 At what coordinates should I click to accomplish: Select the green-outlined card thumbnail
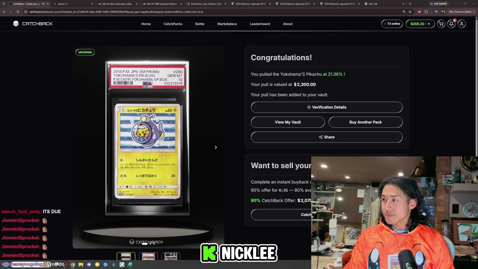point(126,257)
